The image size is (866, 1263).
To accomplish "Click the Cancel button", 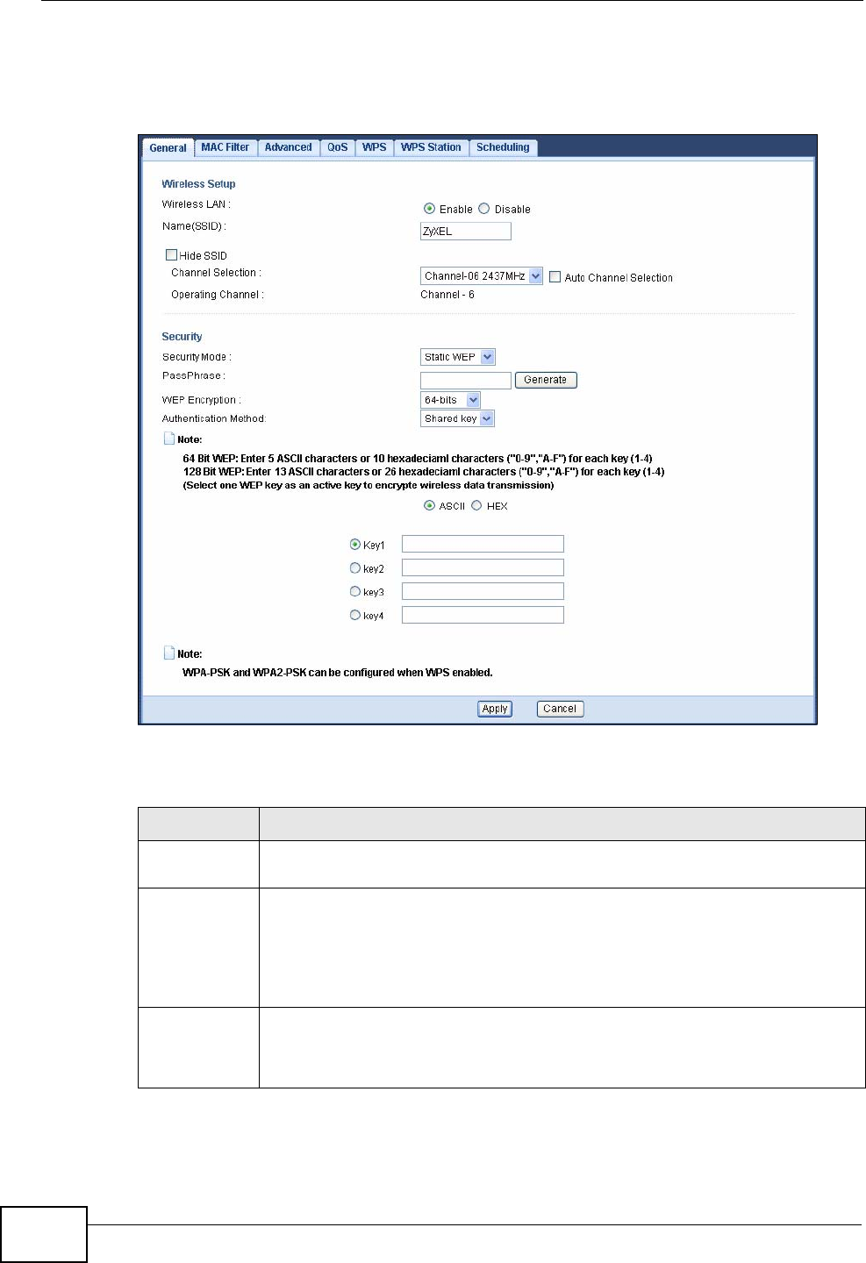I will click(560, 709).
